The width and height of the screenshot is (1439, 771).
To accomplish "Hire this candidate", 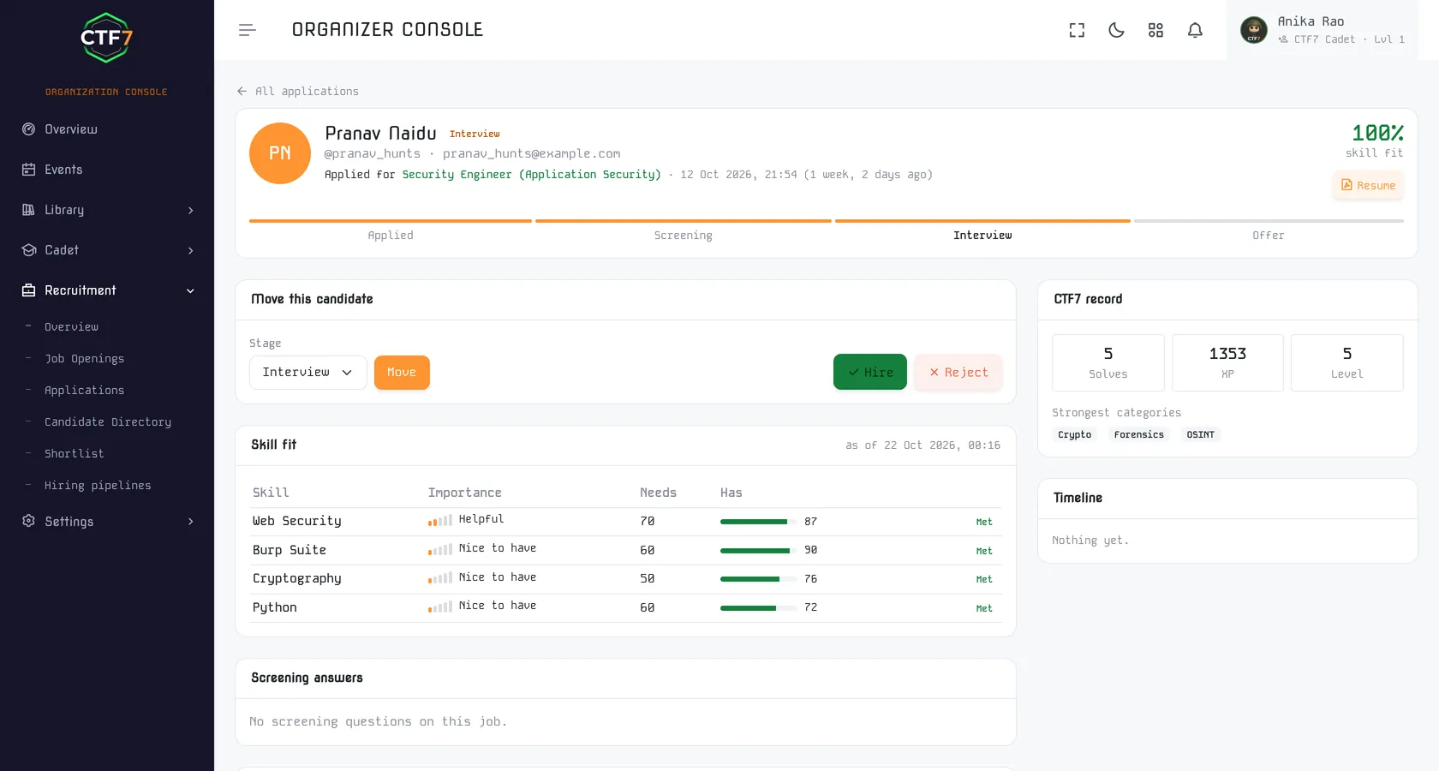I will (x=870, y=372).
